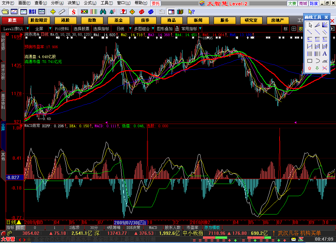The image size is (336, 243).
Task: Click the 选择股票 button
Action: pos(81,29)
